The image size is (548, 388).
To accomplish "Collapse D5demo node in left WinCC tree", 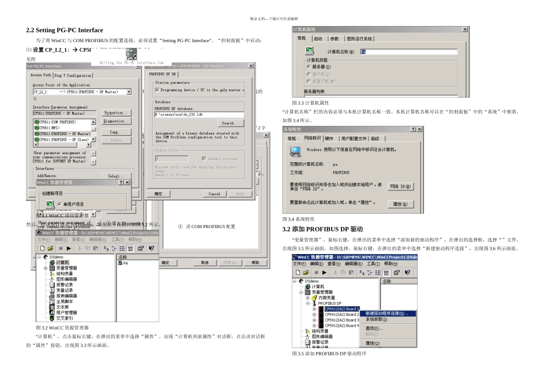I will click(39, 257).
